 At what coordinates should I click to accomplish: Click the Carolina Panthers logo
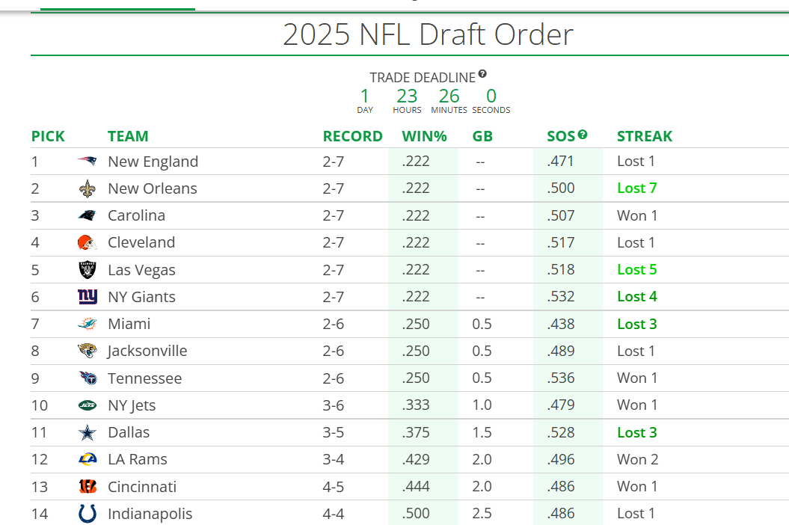click(x=88, y=215)
